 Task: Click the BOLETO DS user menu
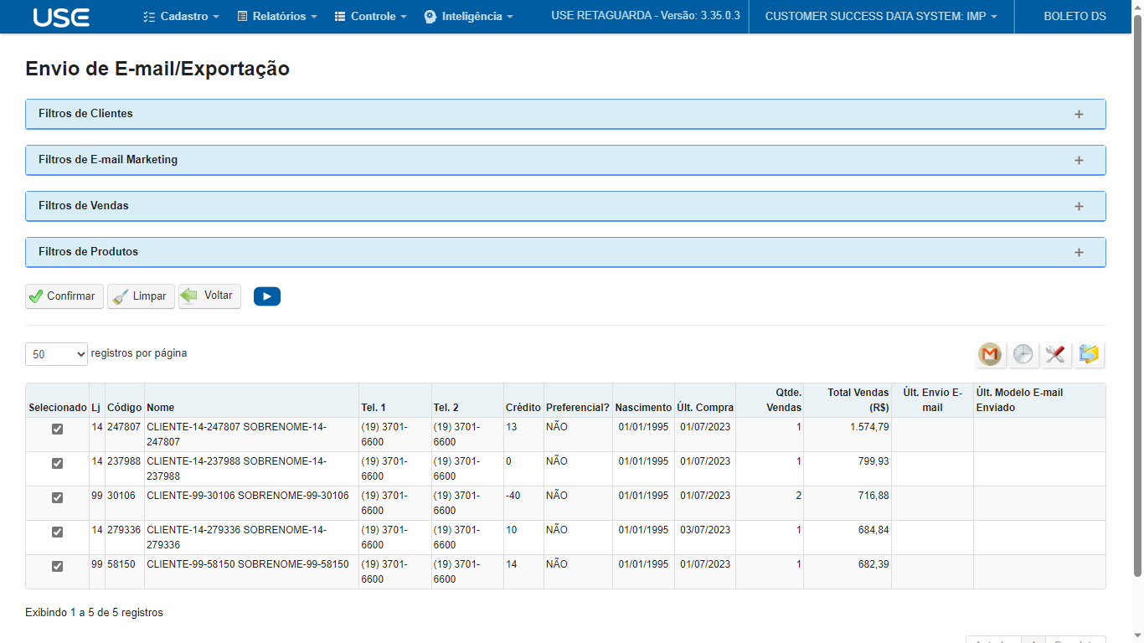click(x=1074, y=17)
